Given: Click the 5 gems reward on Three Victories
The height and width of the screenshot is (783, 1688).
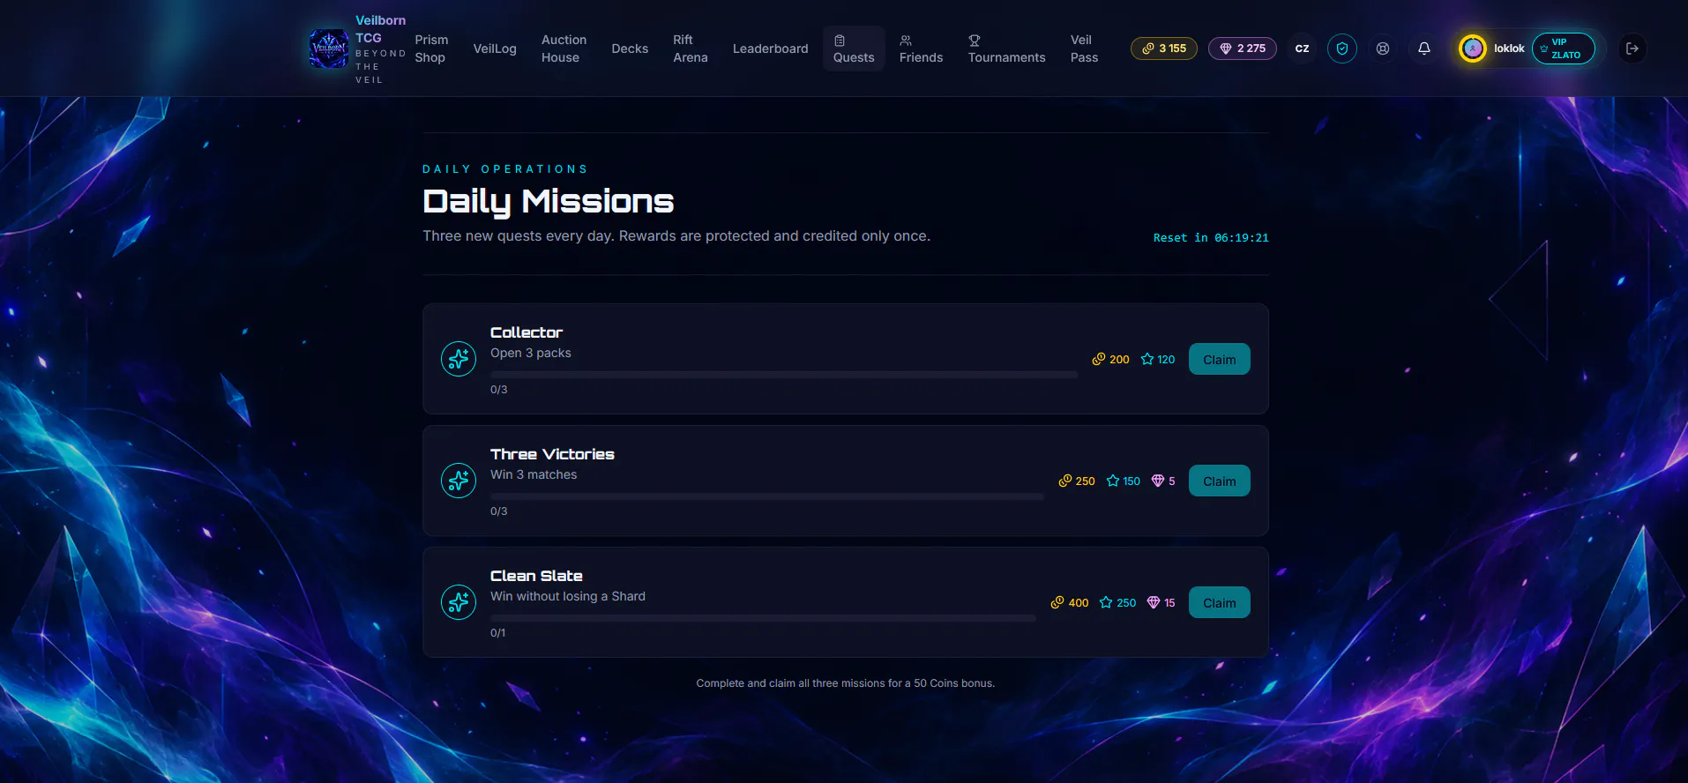Looking at the screenshot, I should pos(1163,481).
